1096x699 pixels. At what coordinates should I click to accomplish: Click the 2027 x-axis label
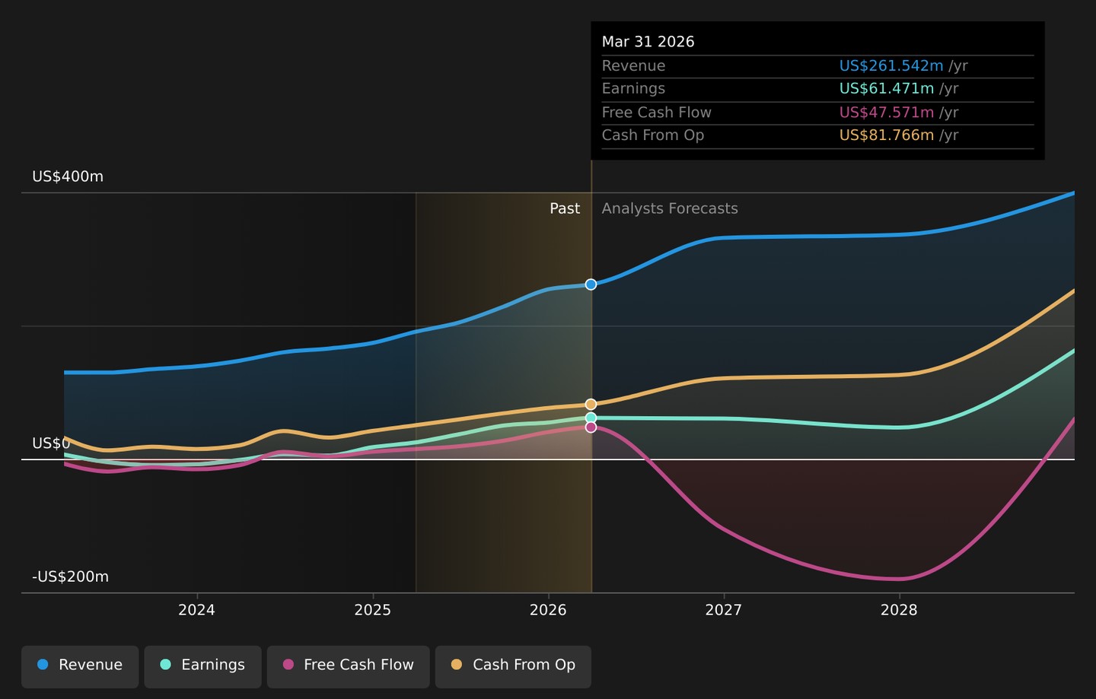(723, 610)
